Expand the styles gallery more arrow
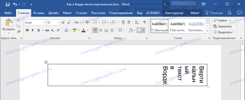Image resolution: width=245 pixels, height=100 pixels. click(x=207, y=31)
